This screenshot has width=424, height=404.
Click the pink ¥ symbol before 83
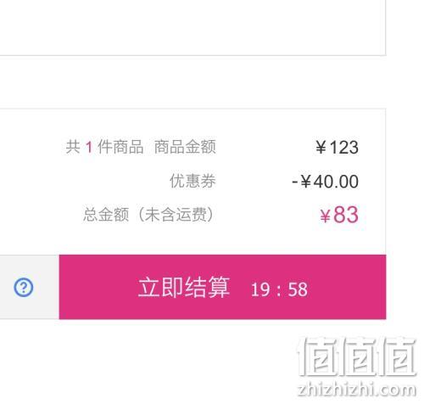[x=325, y=216]
